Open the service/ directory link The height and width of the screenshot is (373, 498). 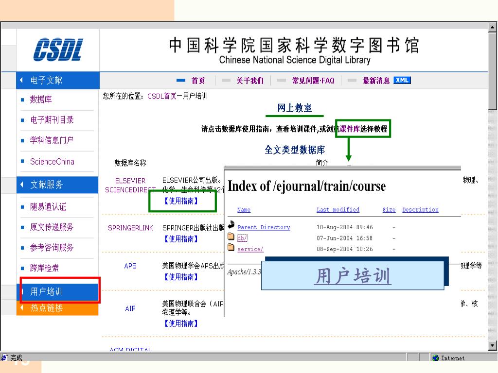point(250,249)
